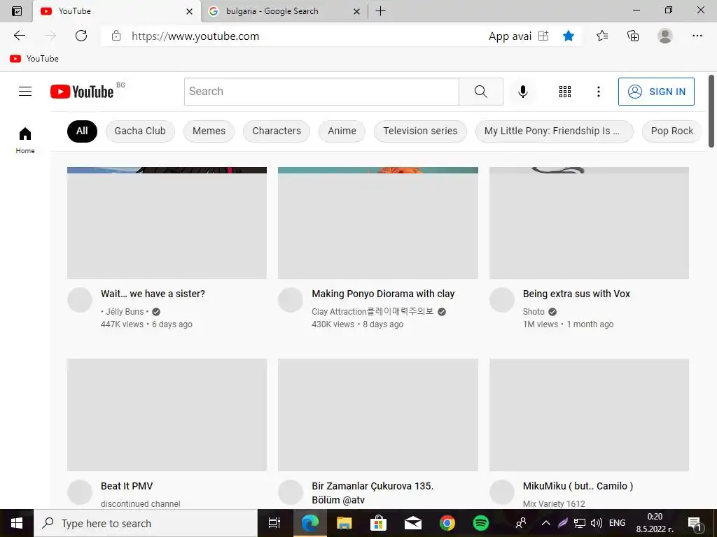Click the page vertical scrollbar
Viewport: 717px width, 537px height.
pos(711,111)
